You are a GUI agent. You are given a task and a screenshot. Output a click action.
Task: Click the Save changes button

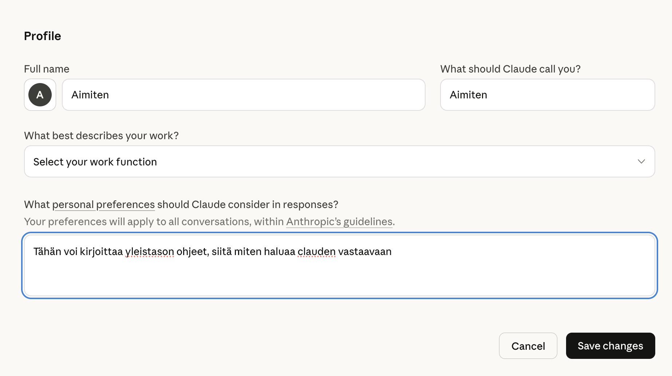(610, 346)
